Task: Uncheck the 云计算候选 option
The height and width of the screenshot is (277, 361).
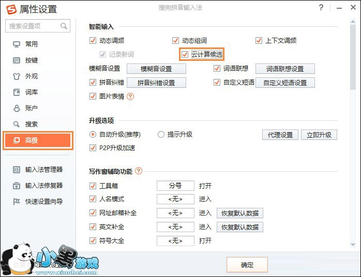Action: point(185,55)
